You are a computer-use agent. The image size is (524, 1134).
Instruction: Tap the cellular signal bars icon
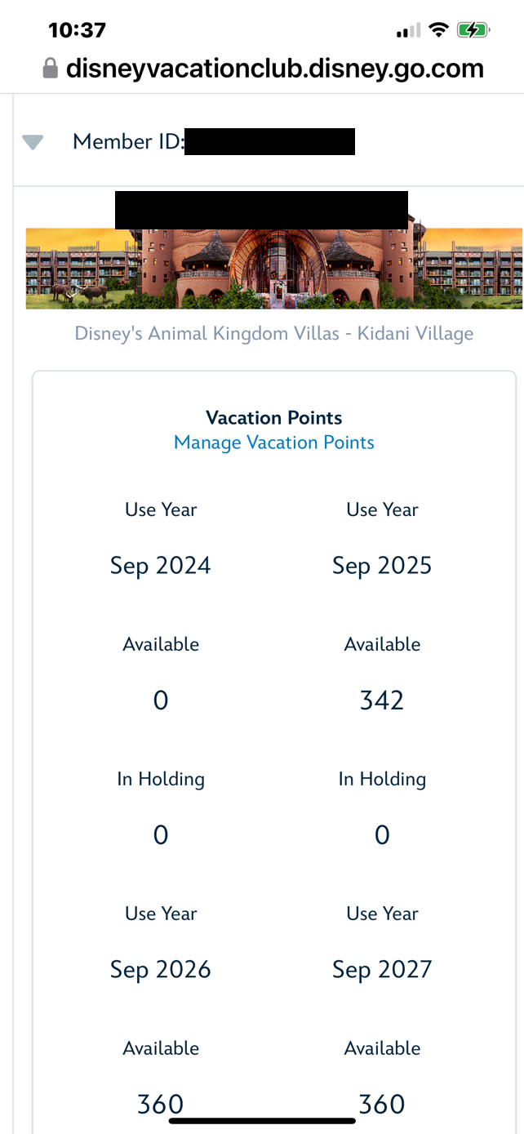coord(408,31)
